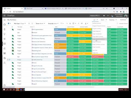131x98 pixels.
Task: Go to home via the house icon
Action: 4,20
